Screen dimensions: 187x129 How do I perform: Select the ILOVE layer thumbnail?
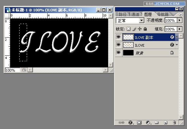coord(128,45)
